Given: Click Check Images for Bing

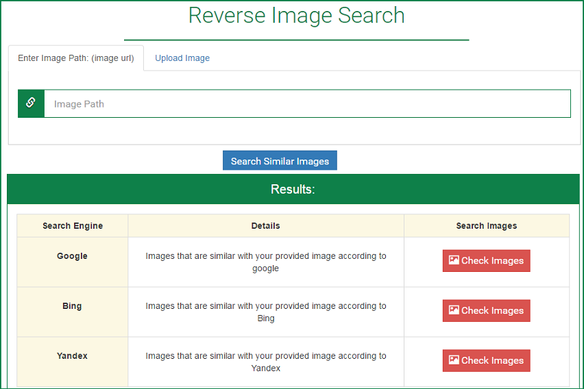Looking at the screenshot, I should pyautogui.click(x=486, y=310).
